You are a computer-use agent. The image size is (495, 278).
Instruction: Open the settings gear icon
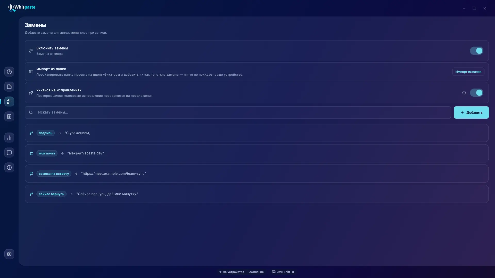tap(9, 254)
